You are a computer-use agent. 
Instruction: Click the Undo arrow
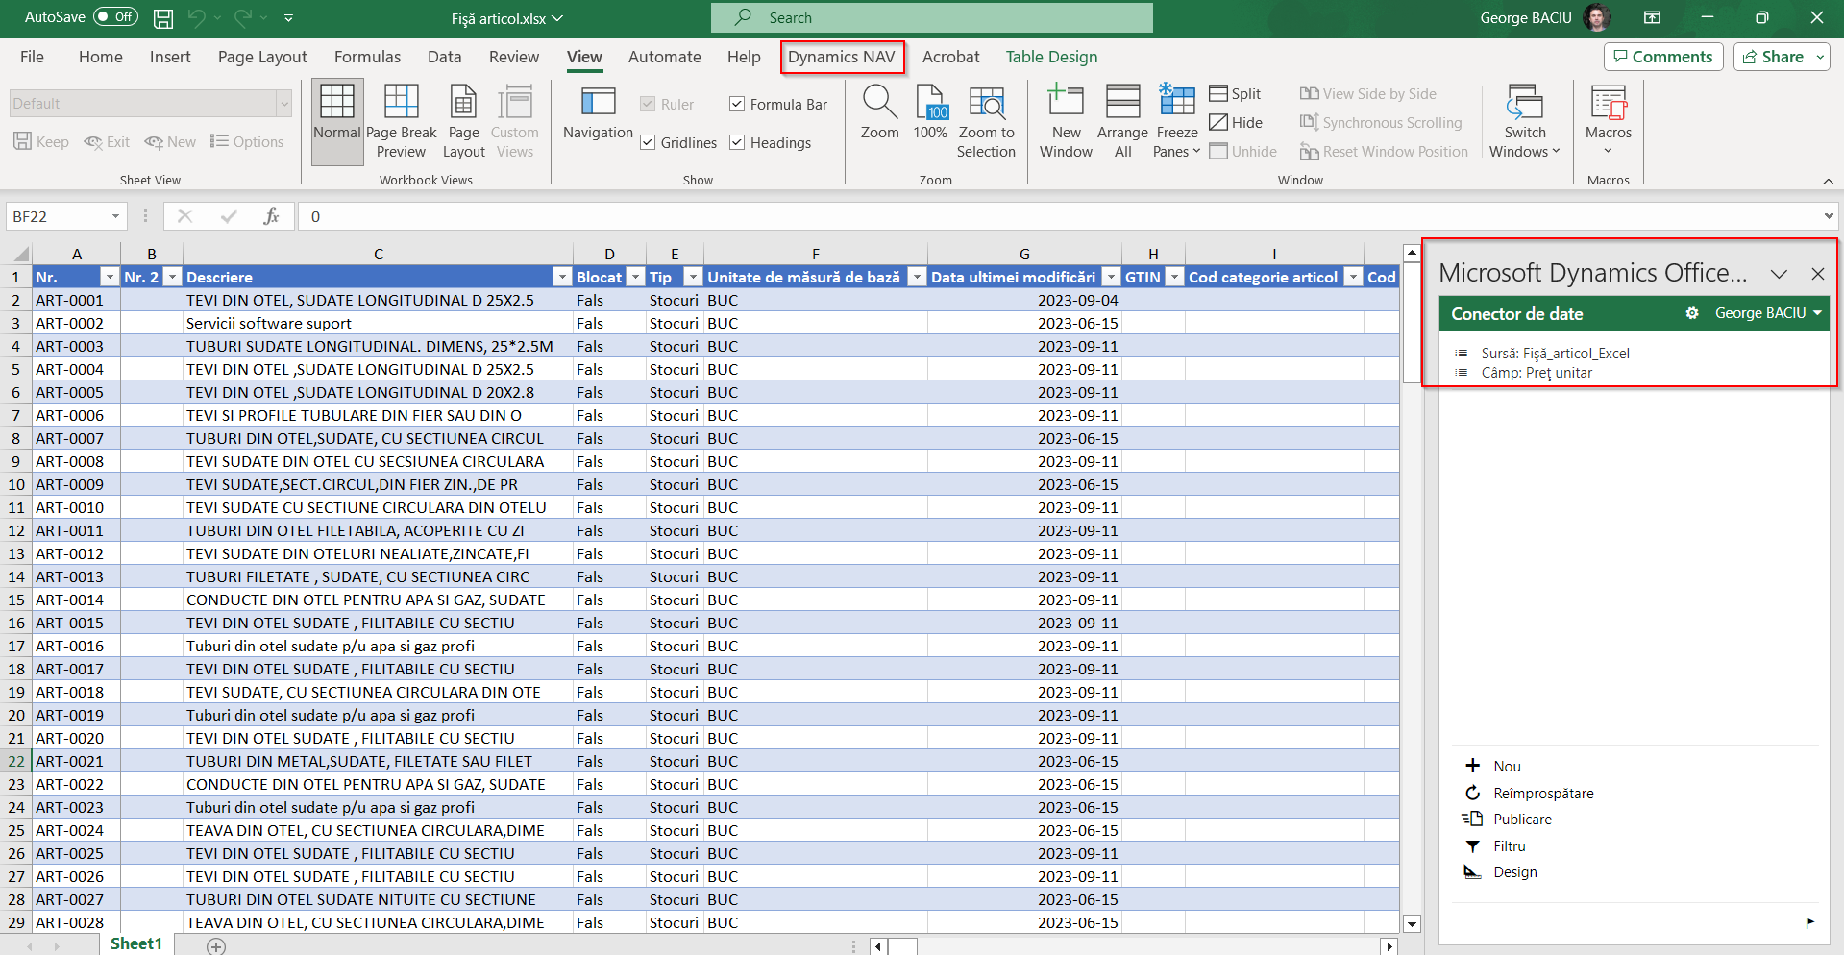click(x=197, y=17)
